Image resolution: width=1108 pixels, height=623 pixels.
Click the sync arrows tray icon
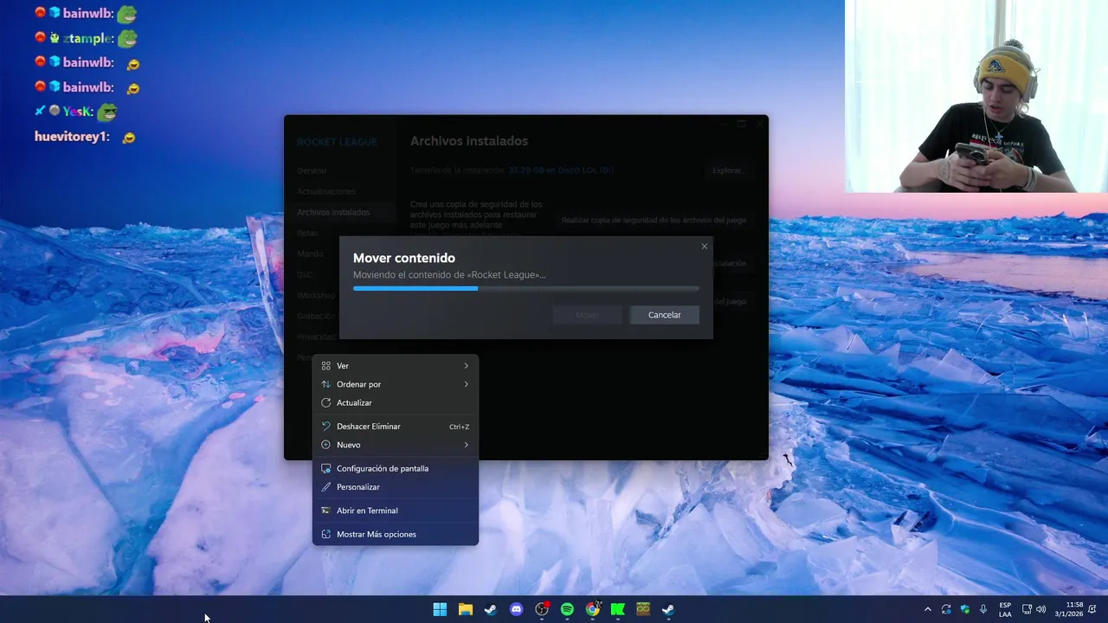pyautogui.click(x=946, y=609)
